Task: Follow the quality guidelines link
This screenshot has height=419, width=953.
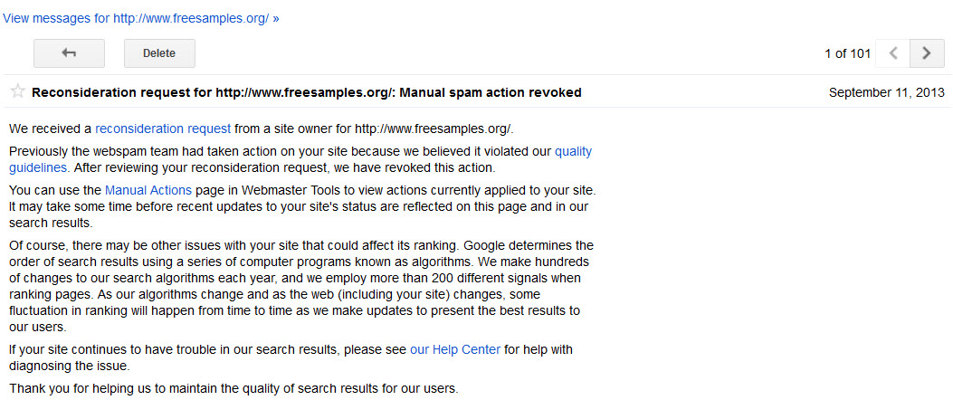Action: click(573, 151)
